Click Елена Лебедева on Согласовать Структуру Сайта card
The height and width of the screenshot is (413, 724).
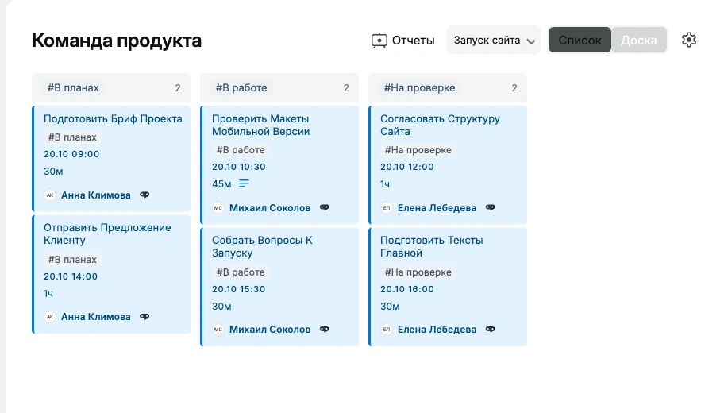437,208
